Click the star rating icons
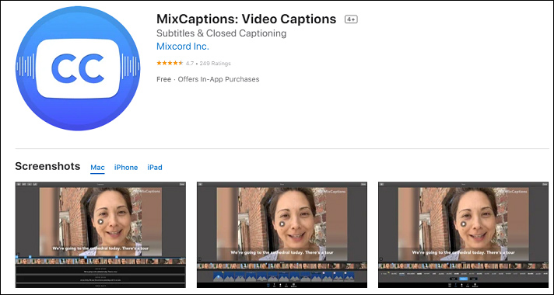 pyautogui.click(x=170, y=63)
